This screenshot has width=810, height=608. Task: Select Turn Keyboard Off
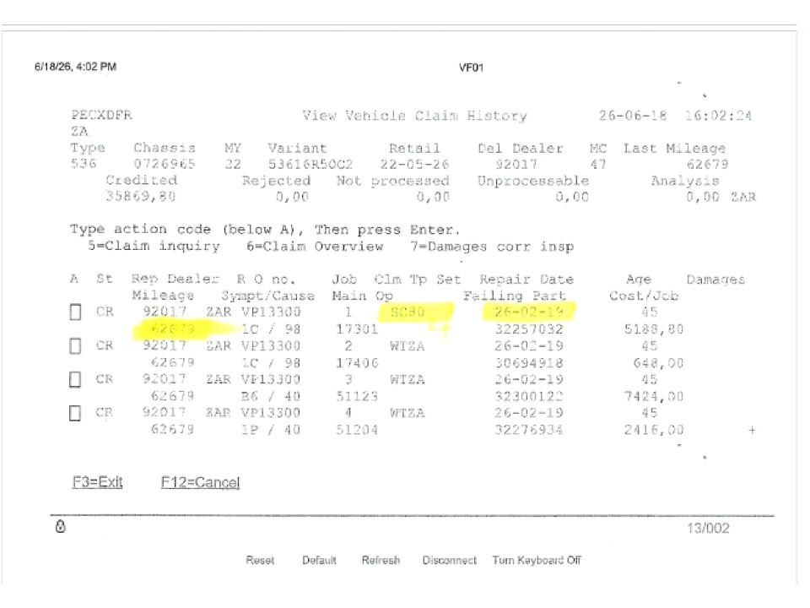pyautogui.click(x=537, y=561)
